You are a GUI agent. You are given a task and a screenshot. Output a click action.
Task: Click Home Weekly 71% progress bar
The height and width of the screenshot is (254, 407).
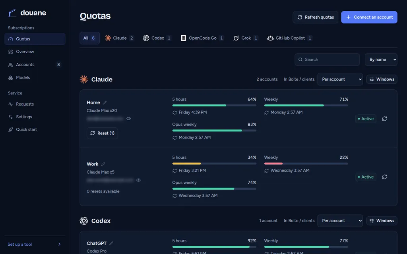[306, 106]
